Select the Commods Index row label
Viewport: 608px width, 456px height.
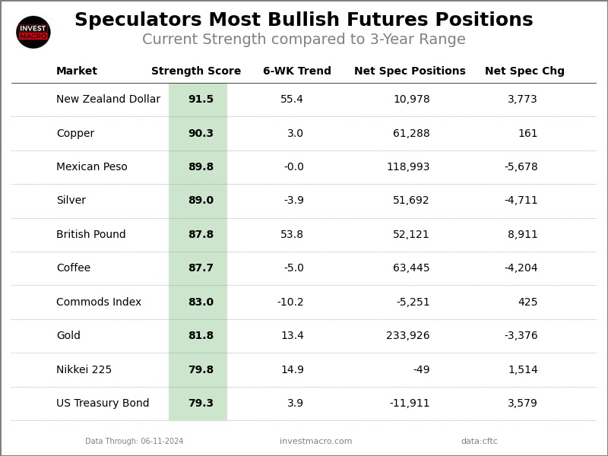[x=99, y=302]
